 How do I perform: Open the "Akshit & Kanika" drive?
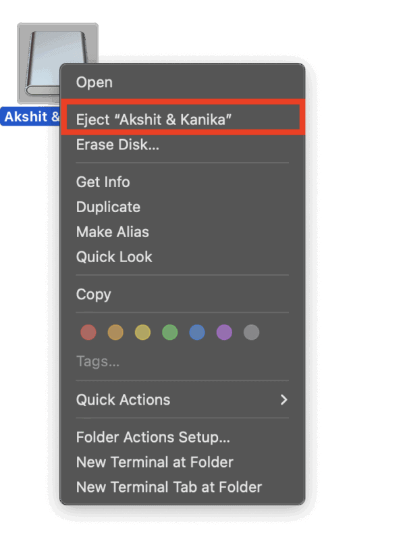94,82
